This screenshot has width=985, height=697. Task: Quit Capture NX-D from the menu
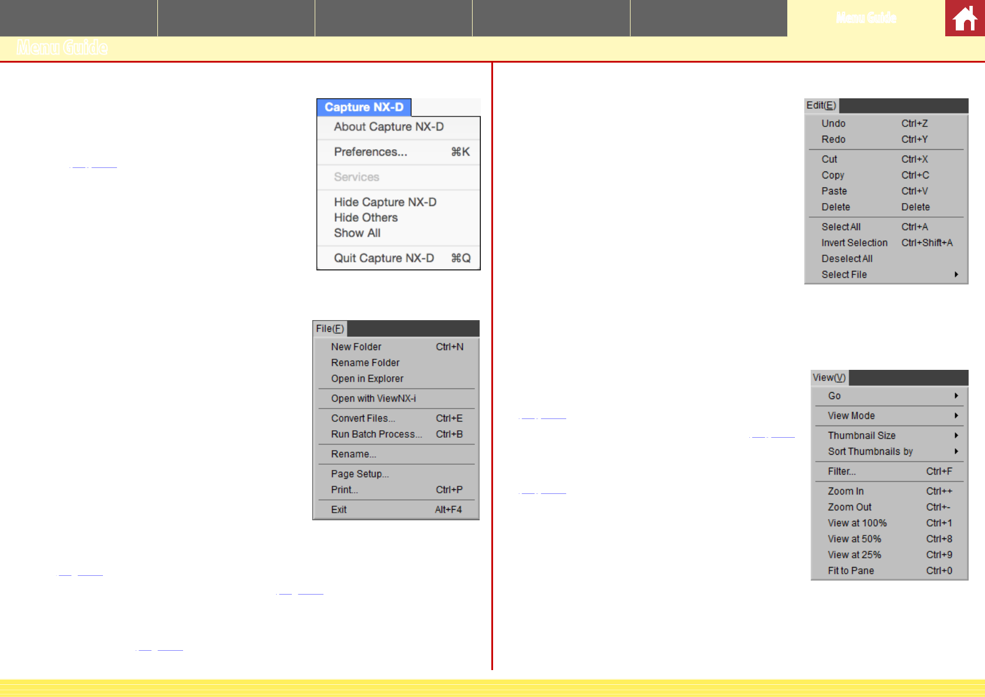pos(398,258)
